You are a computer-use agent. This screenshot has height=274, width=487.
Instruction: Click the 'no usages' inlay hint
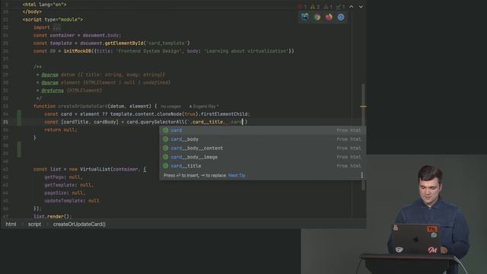coord(170,107)
